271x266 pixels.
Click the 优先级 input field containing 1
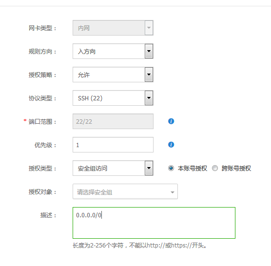coord(113,145)
